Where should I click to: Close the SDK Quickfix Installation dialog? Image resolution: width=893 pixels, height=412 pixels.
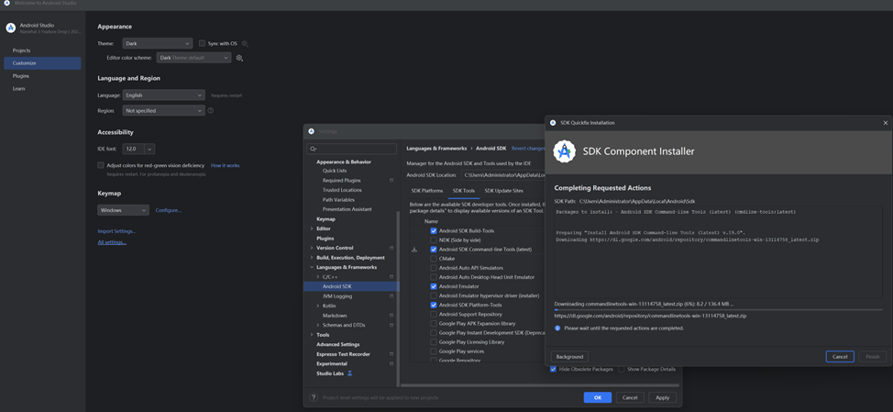(x=885, y=123)
